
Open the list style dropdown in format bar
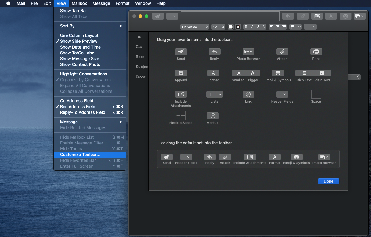(295, 27)
